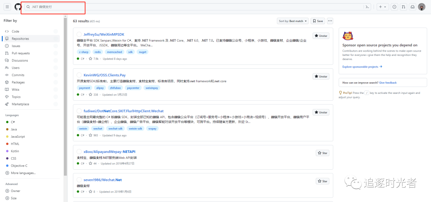Add advanced Size filter
This screenshot has width=431, height=202.
[x=11, y=198]
